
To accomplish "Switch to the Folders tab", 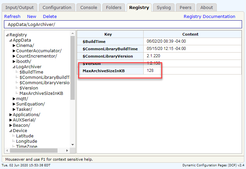I will click(114, 8).
